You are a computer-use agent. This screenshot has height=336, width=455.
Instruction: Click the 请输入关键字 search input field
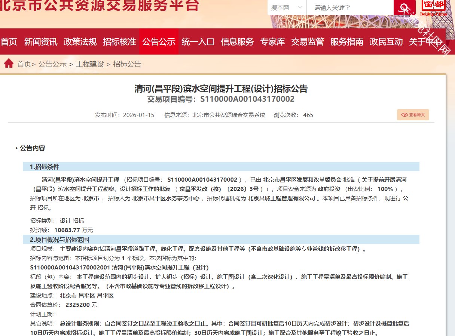pyautogui.click(x=350, y=7)
